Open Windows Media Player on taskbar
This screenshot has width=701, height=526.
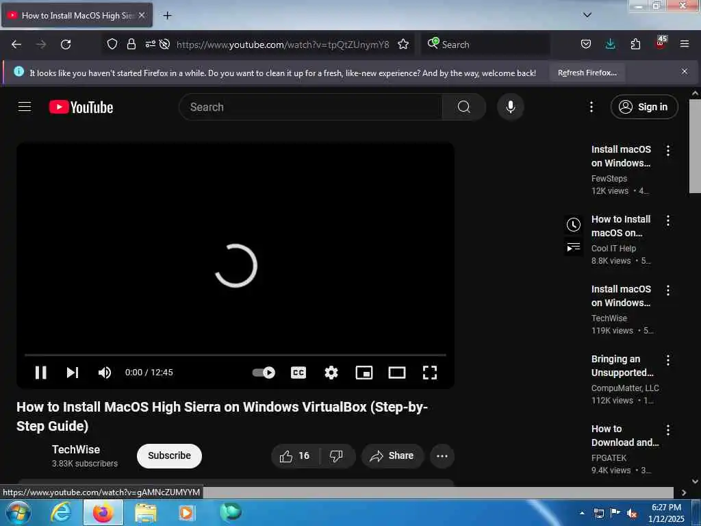[x=186, y=512]
